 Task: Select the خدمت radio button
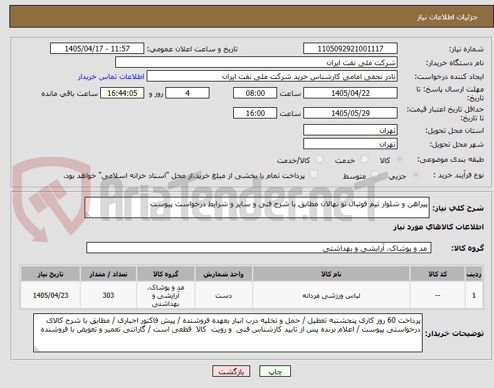click(x=364, y=159)
